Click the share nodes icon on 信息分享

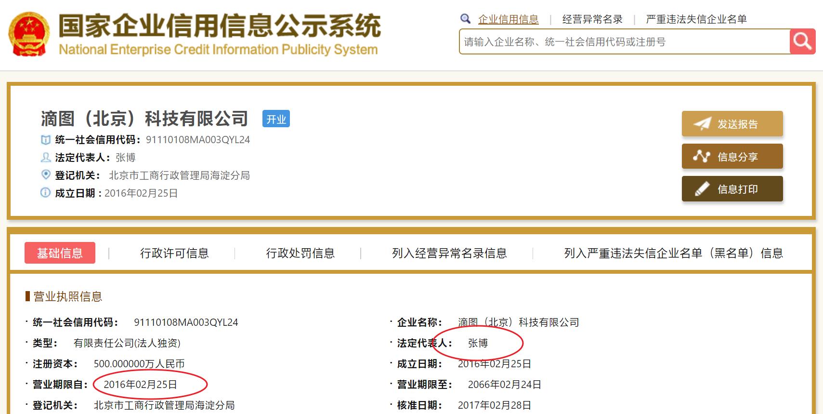[702, 156]
